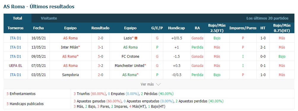The height and width of the screenshot is (111, 298).
Task: Switch to the Visitante tab
Action: point(49,18)
